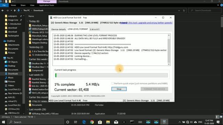Click the current task progress bar
Viewport: 223px width, 125px height.
[111, 75]
